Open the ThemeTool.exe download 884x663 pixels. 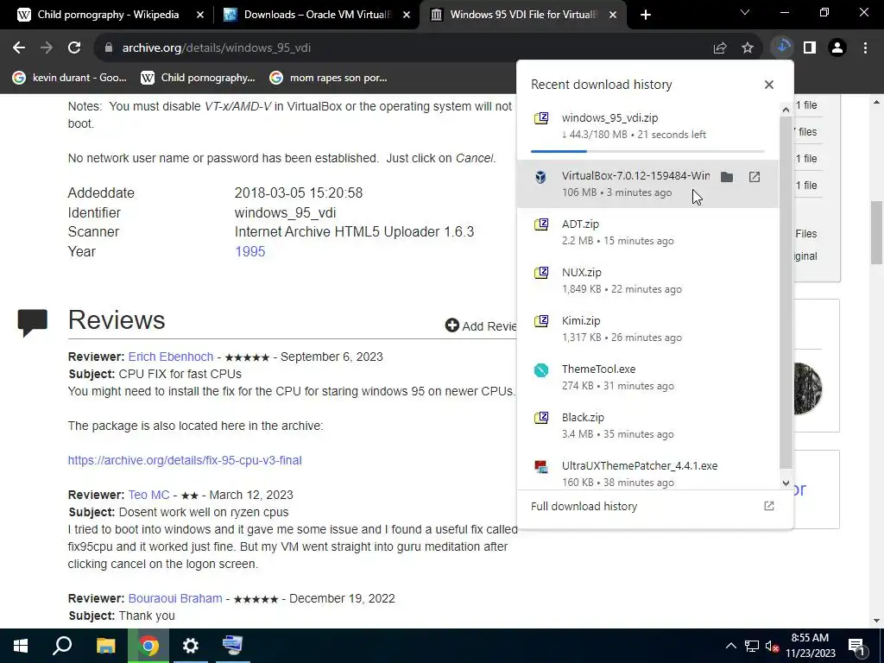[647, 378]
